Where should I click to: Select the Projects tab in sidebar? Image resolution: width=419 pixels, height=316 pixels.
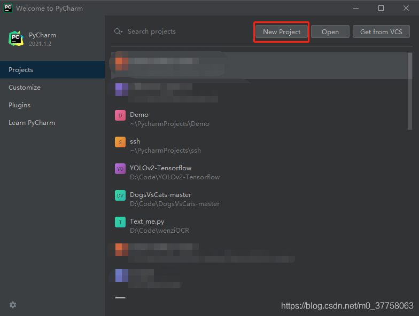click(x=52, y=69)
